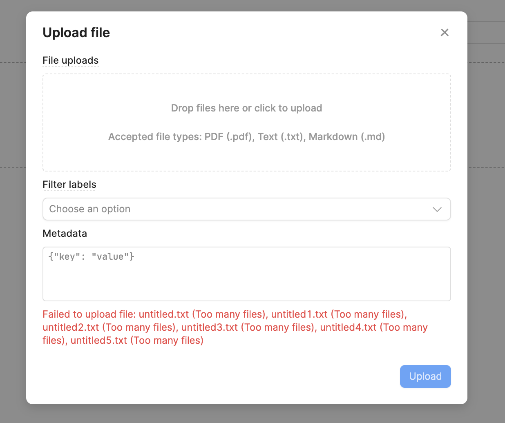Close the Upload file dialog

[x=445, y=33]
